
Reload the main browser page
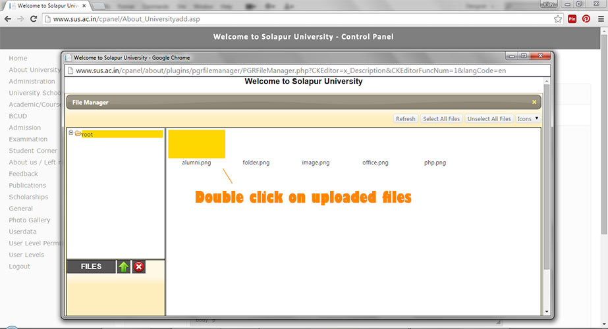pyautogui.click(x=34, y=19)
